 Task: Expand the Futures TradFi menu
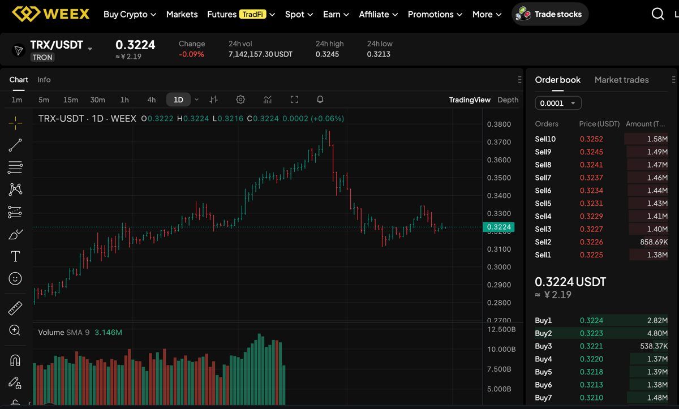tap(241, 14)
